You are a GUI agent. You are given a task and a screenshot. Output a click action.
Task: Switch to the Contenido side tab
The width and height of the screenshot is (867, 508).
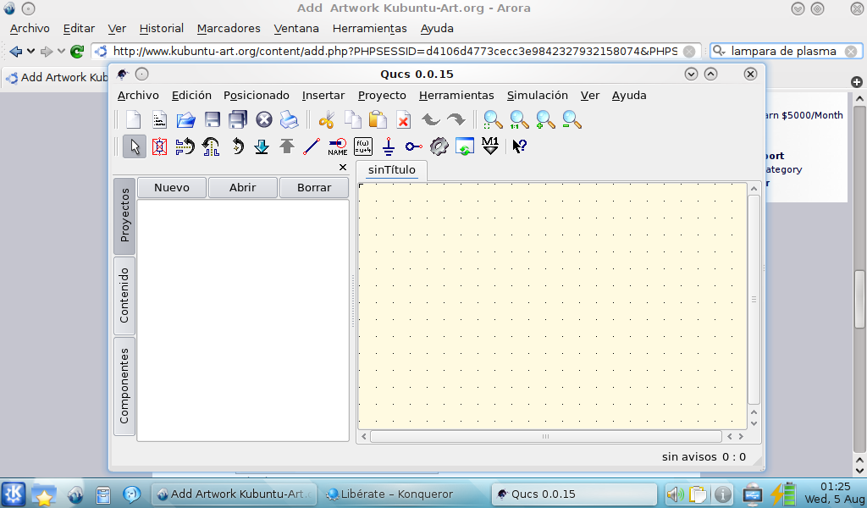(x=124, y=295)
